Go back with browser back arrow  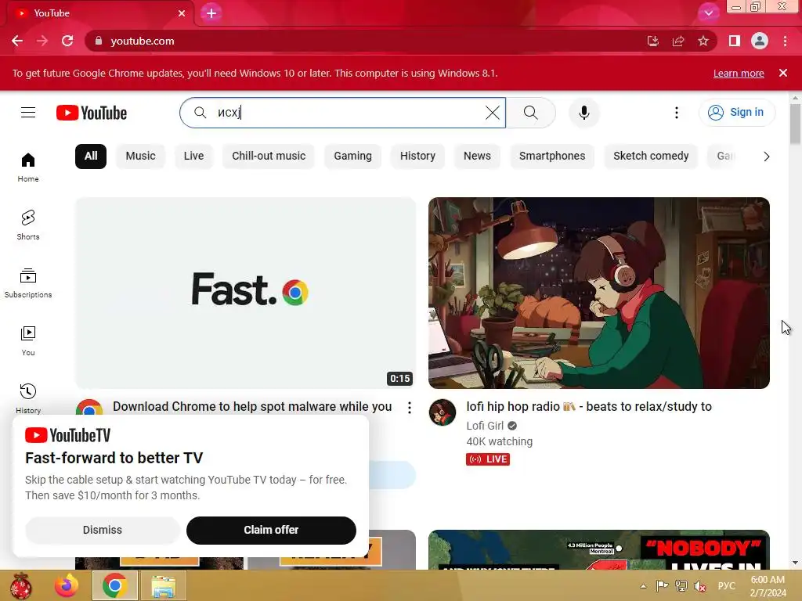tap(17, 41)
